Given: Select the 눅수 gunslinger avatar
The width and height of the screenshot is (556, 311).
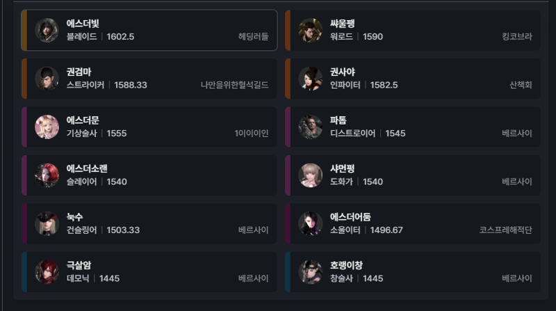Looking at the screenshot, I should pos(47,223).
